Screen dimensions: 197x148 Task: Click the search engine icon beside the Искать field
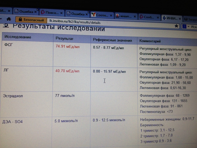coord(184,27)
